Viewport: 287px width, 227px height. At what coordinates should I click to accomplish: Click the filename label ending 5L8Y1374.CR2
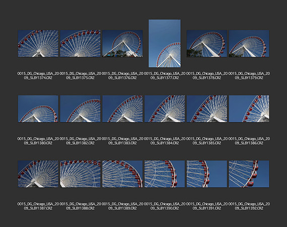pyautogui.click(x=38, y=76)
